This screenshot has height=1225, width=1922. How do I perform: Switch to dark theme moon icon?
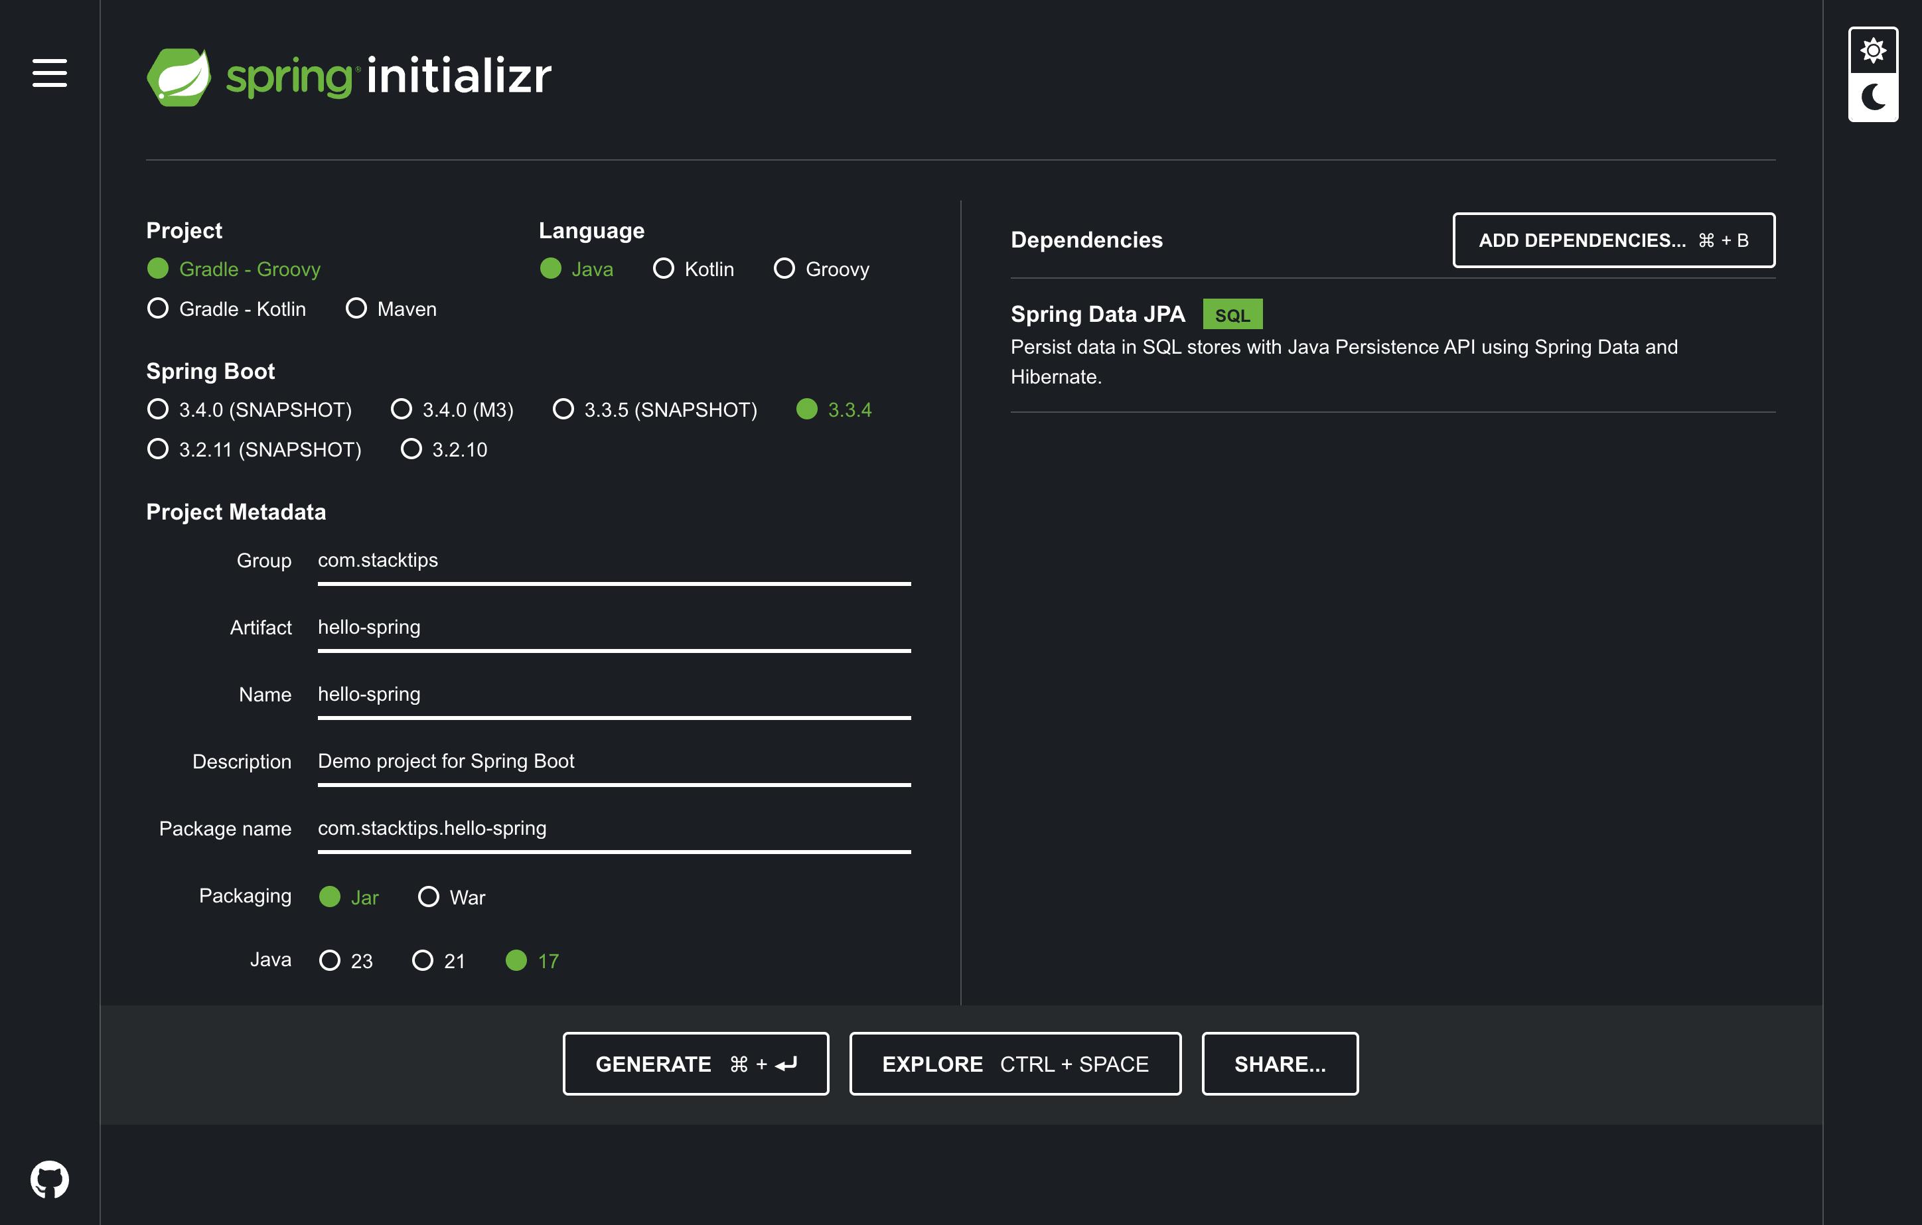pos(1872,97)
